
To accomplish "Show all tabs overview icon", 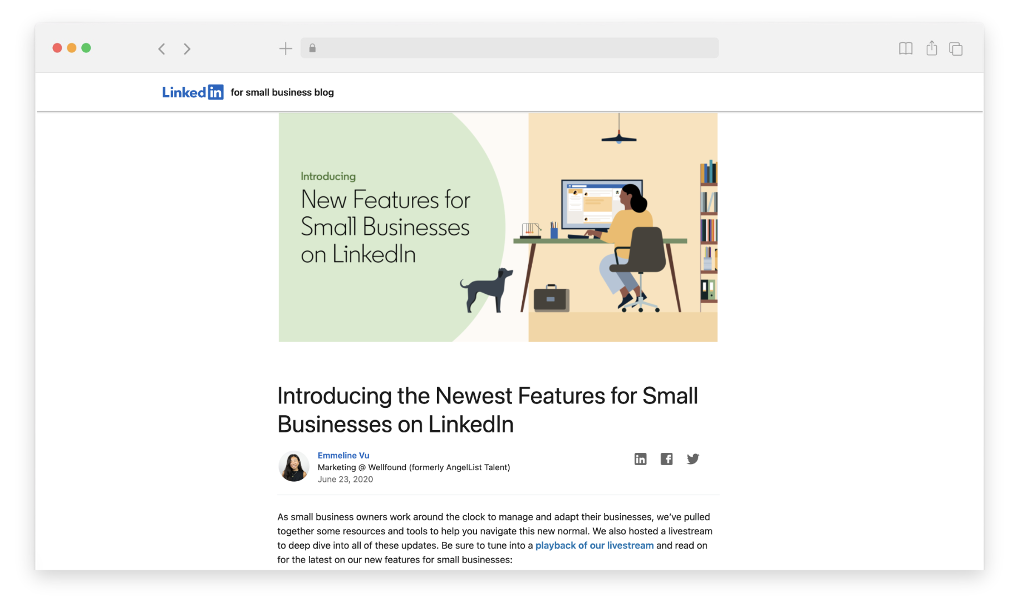I will 956,49.
